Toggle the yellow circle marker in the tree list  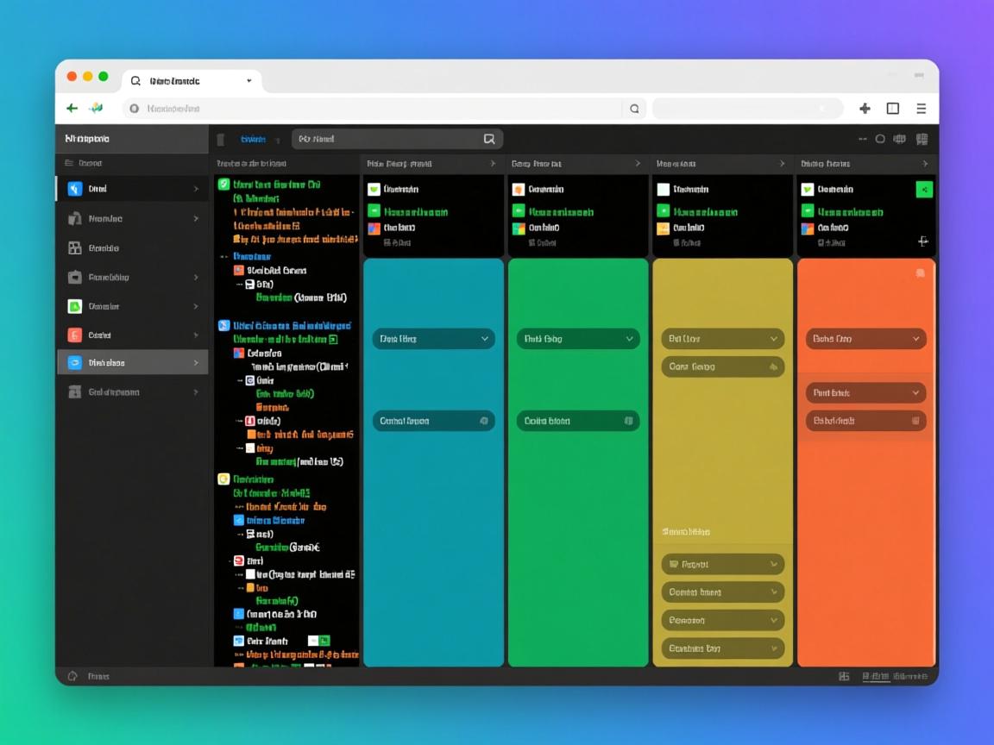pyautogui.click(x=223, y=479)
